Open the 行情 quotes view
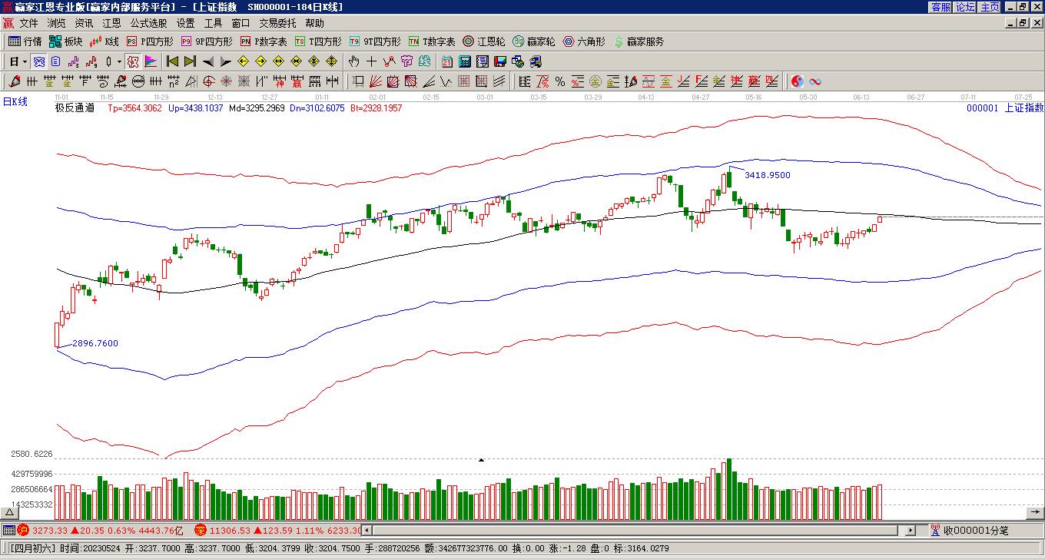The height and width of the screenshot is (559, 1045). 25,41
